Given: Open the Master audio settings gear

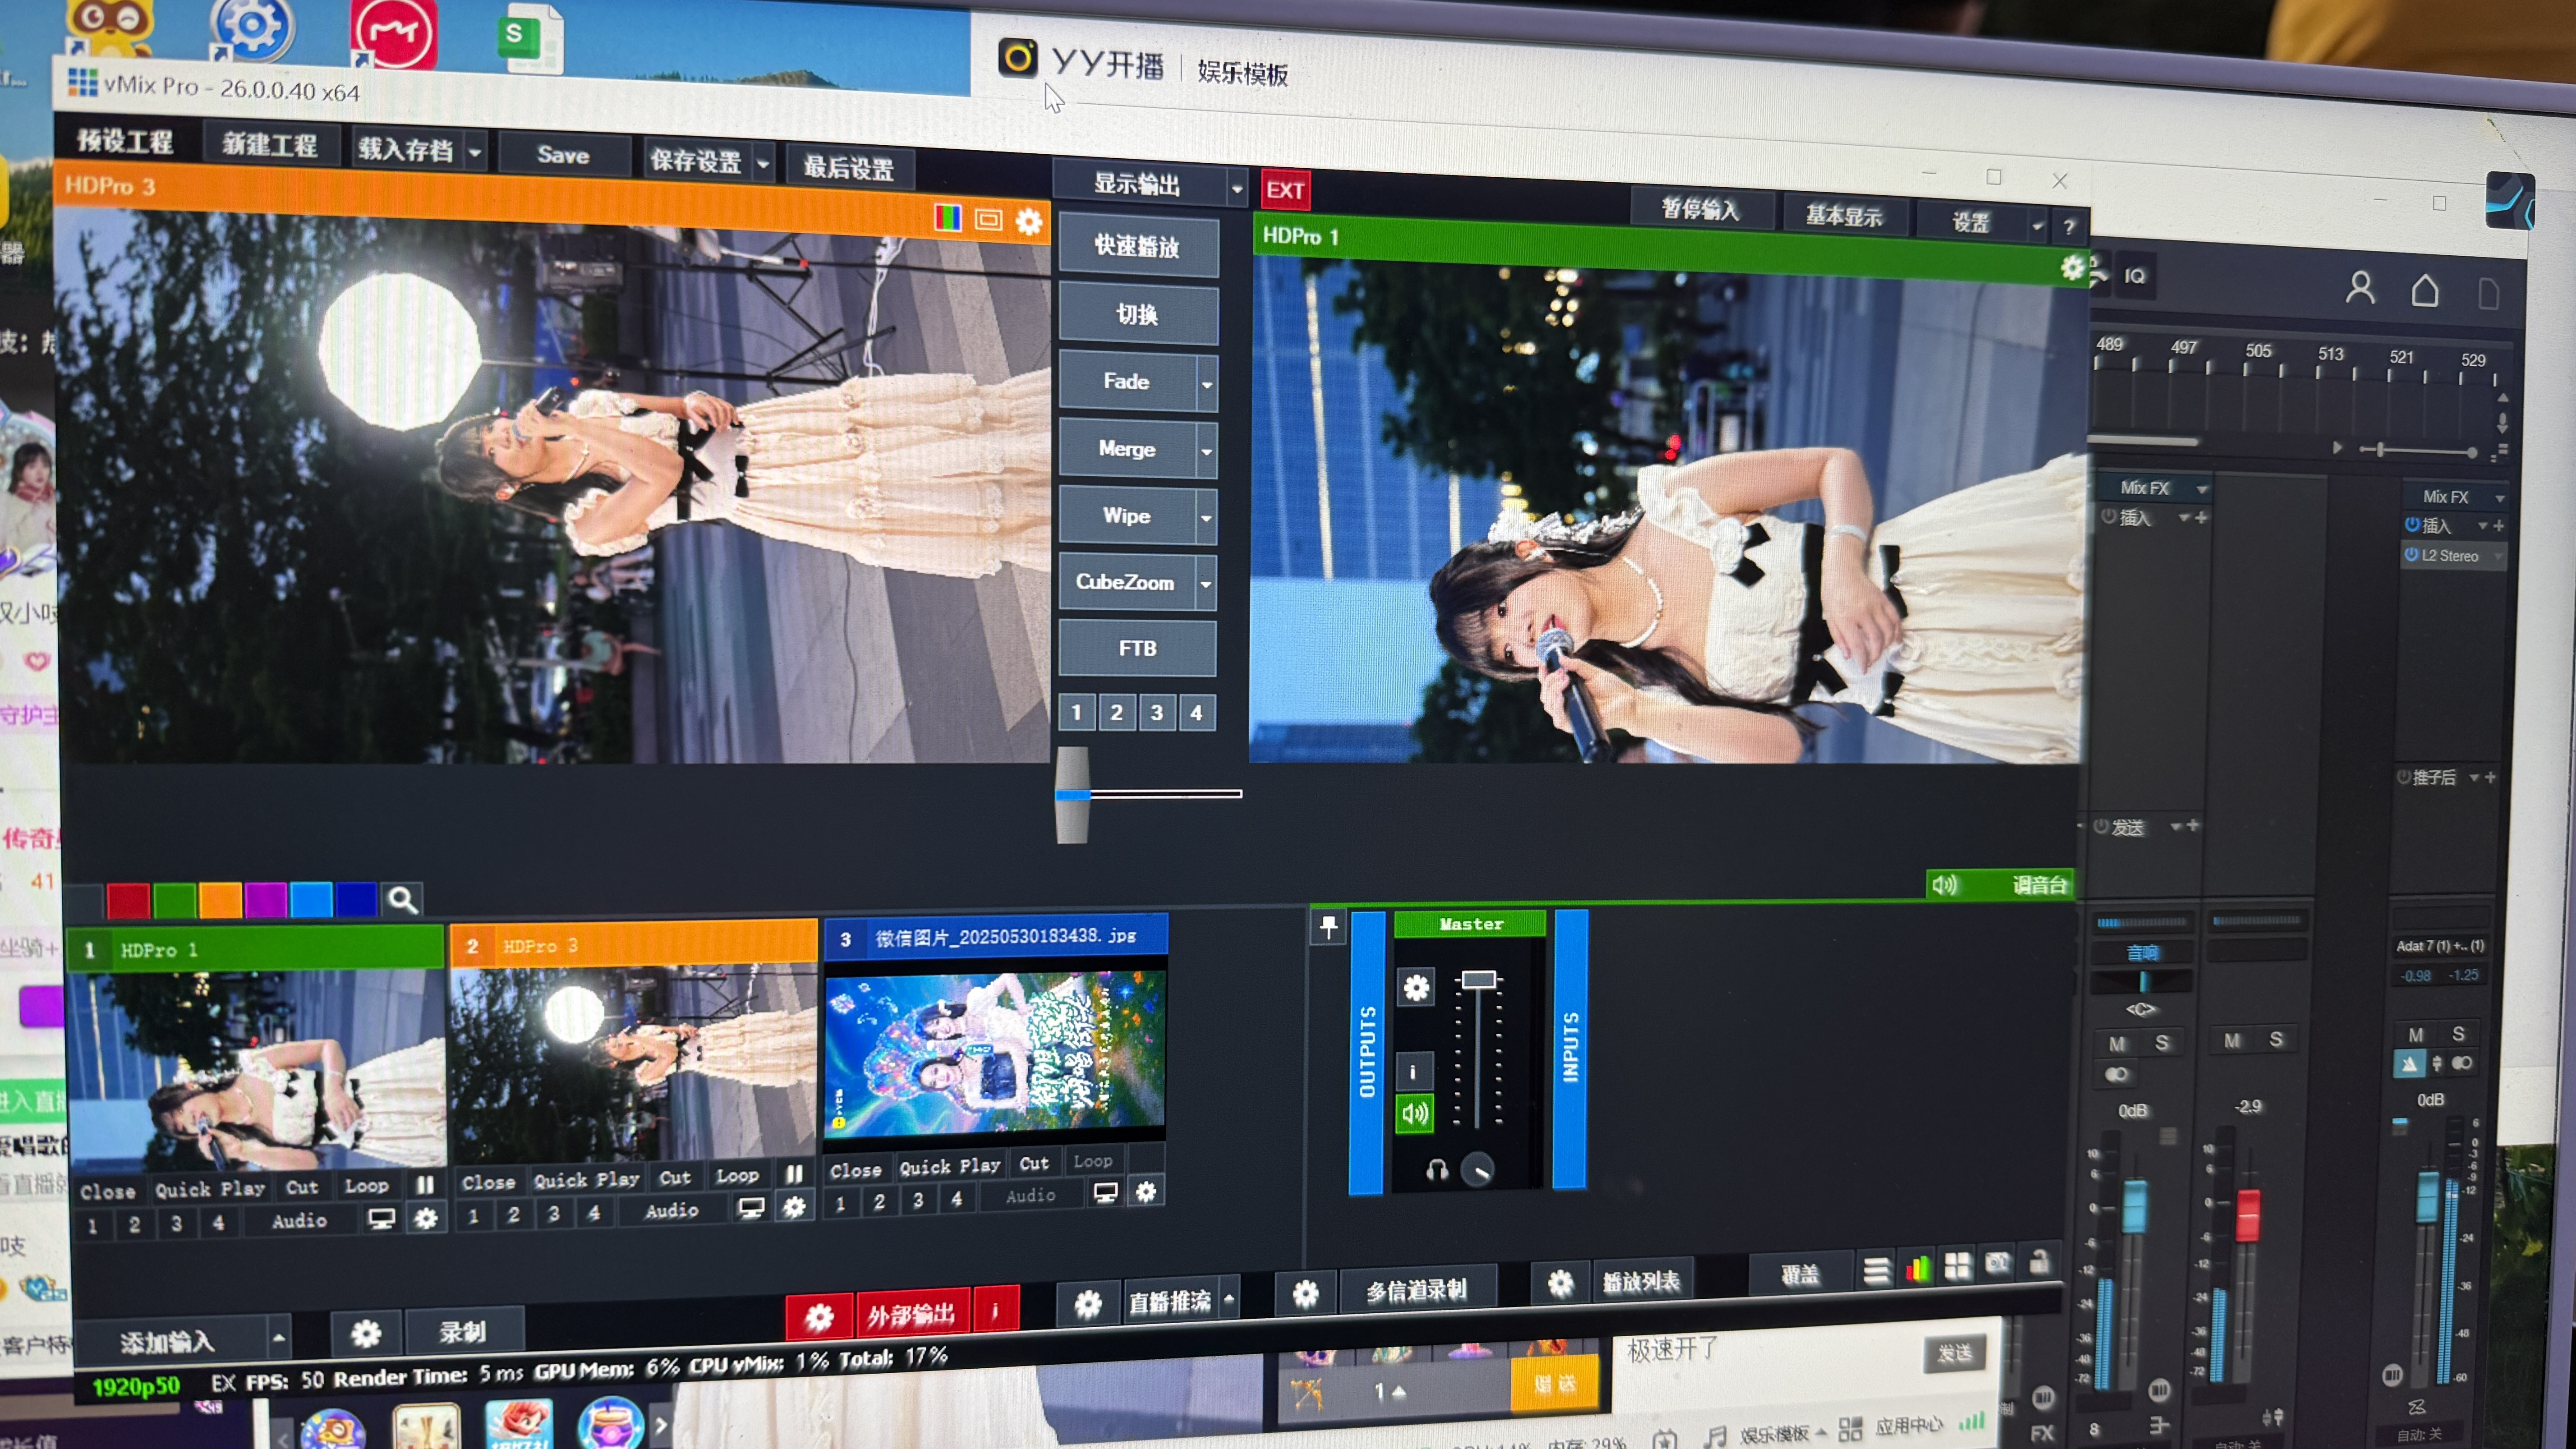Looking at the screenshot, I should 1416,988.
